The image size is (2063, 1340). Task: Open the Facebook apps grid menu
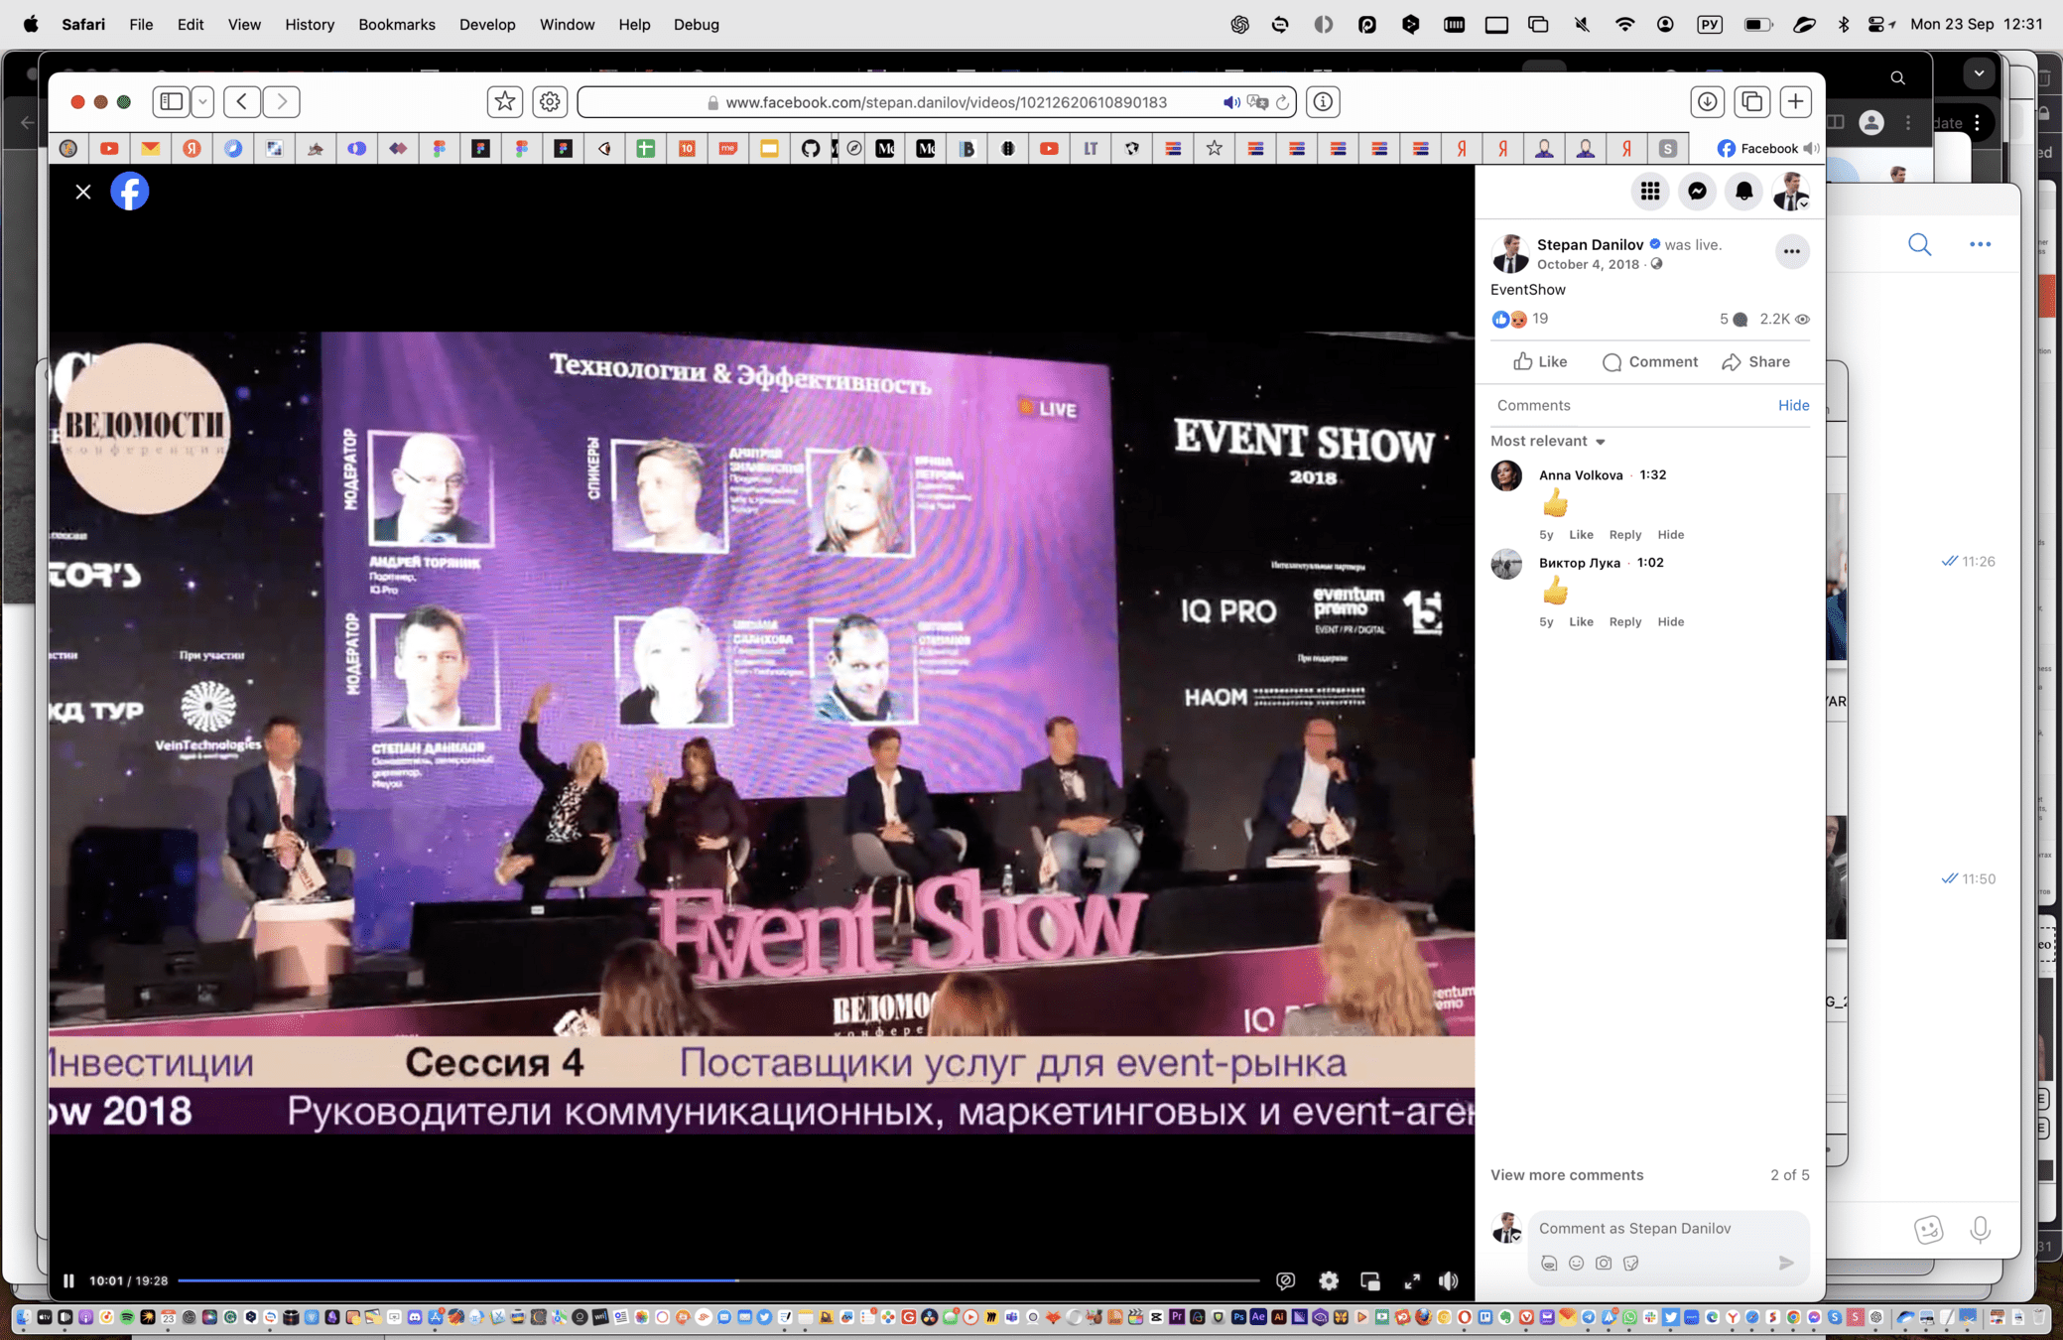click(1650, 192)
